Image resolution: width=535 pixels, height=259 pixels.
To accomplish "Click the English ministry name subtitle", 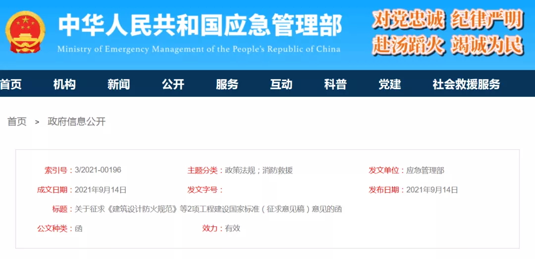I will (199, 49).
